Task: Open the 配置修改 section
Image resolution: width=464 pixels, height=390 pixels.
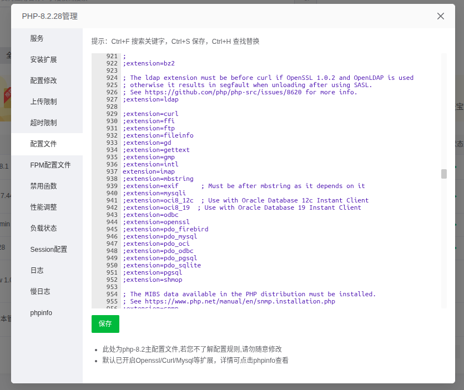Action: (x=43, y=80)
